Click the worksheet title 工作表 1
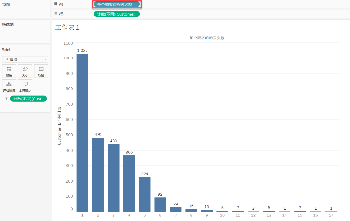The image size is (350, 221). 67,27
